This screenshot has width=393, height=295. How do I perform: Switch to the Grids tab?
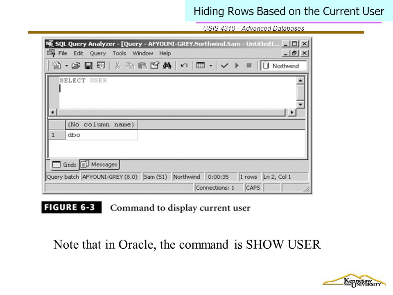64,165
